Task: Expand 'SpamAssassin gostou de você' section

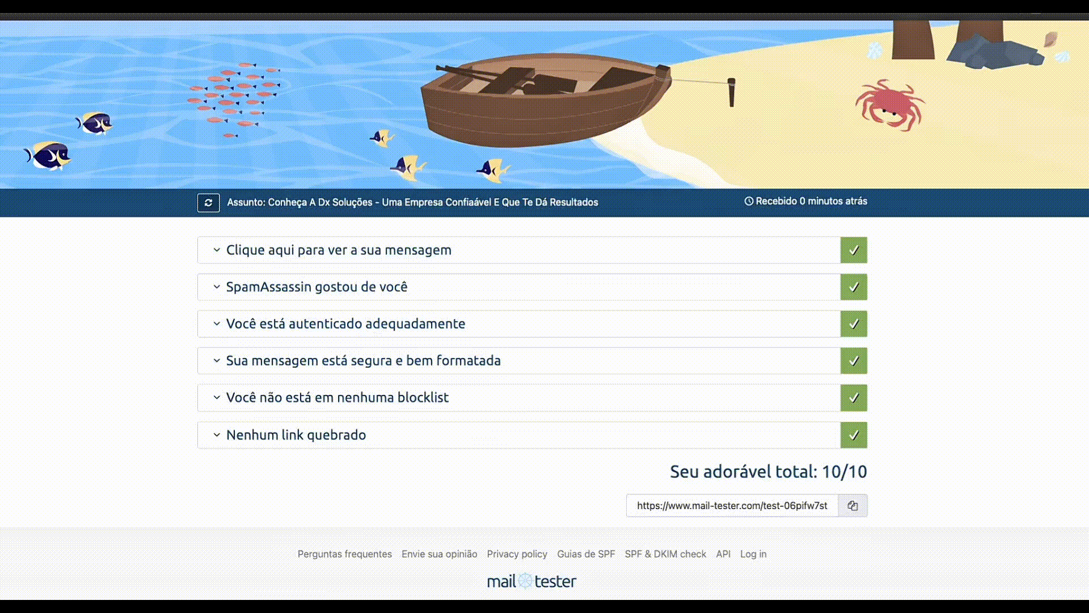Action: (316, 287)
